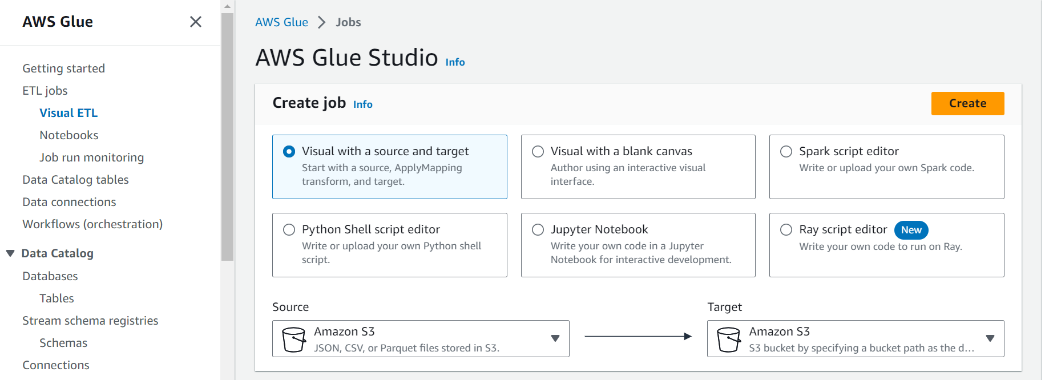Image resolution: width=1045 pixels, height=380 pixels.
Task: Open Schemas in sidebar
Action: (63, 343)
